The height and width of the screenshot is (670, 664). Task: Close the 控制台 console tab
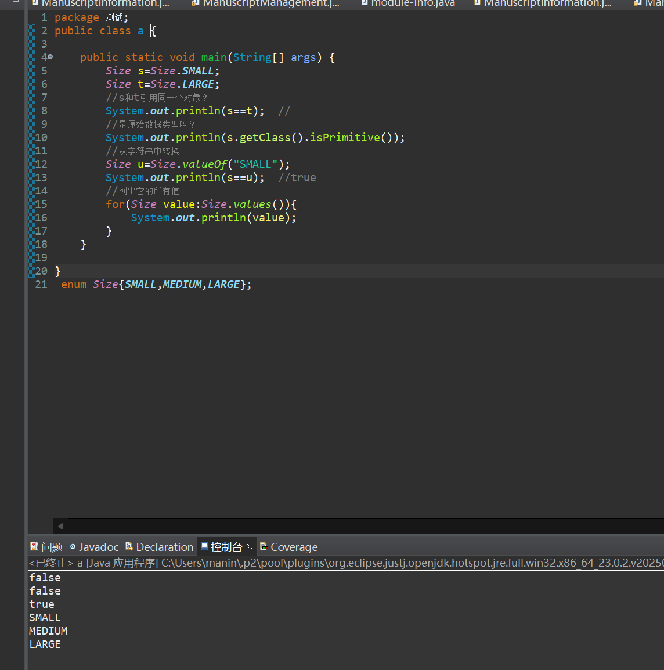coord(250,547)
